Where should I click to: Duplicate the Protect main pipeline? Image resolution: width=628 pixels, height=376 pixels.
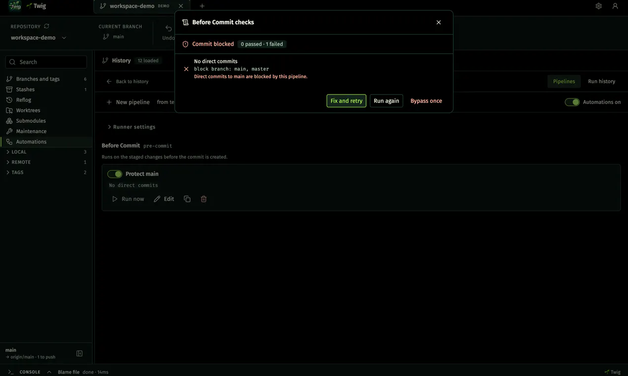[x=187, y=199]
